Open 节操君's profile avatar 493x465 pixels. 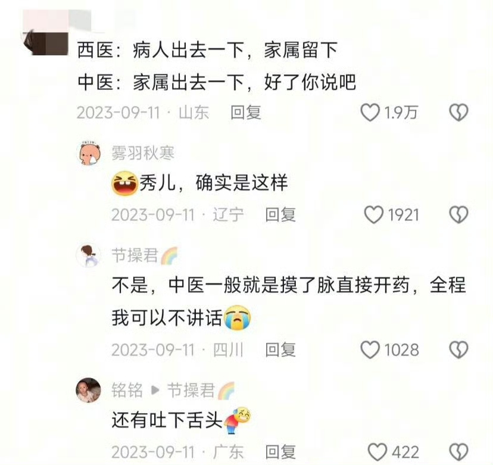pos(89,255)
